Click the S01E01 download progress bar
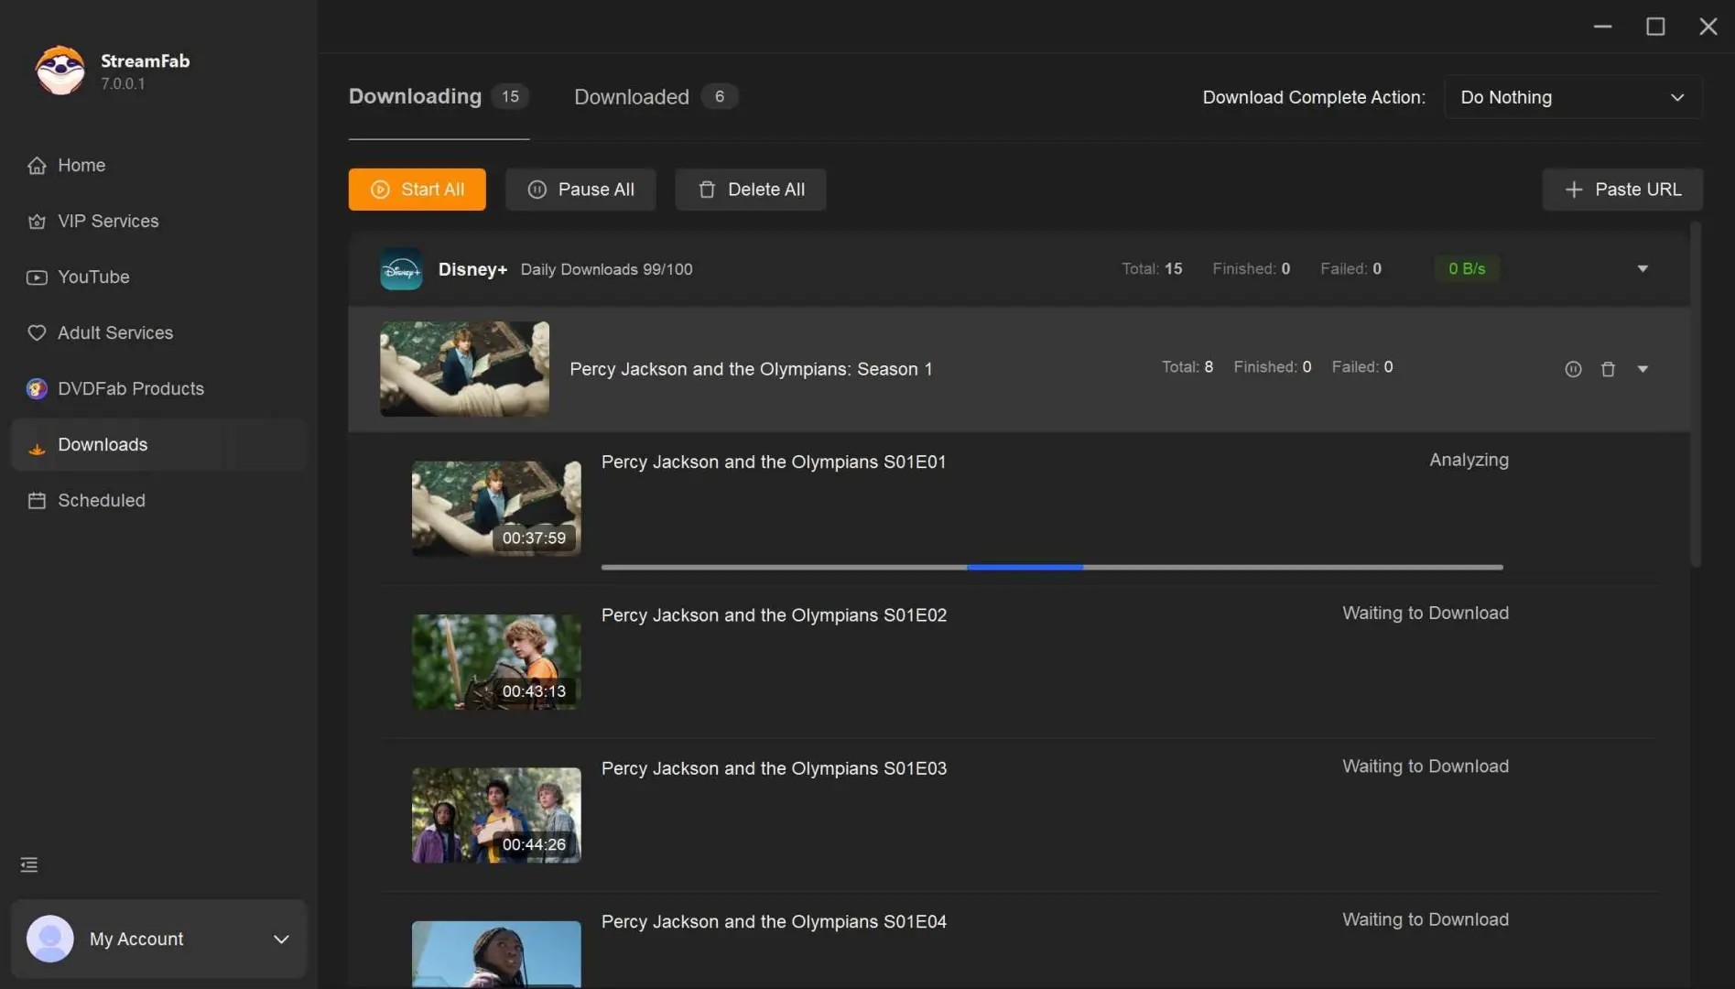Screen dimensions: 1735x989 click(x=1051, y=567)
